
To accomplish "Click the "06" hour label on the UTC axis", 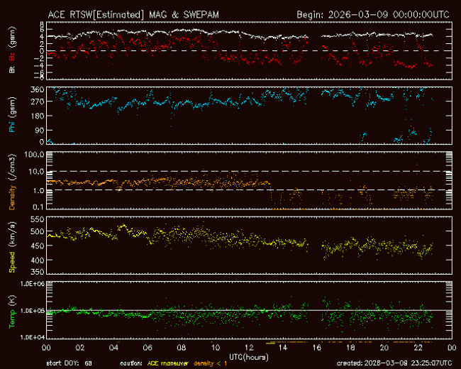I will pos(148,348).
